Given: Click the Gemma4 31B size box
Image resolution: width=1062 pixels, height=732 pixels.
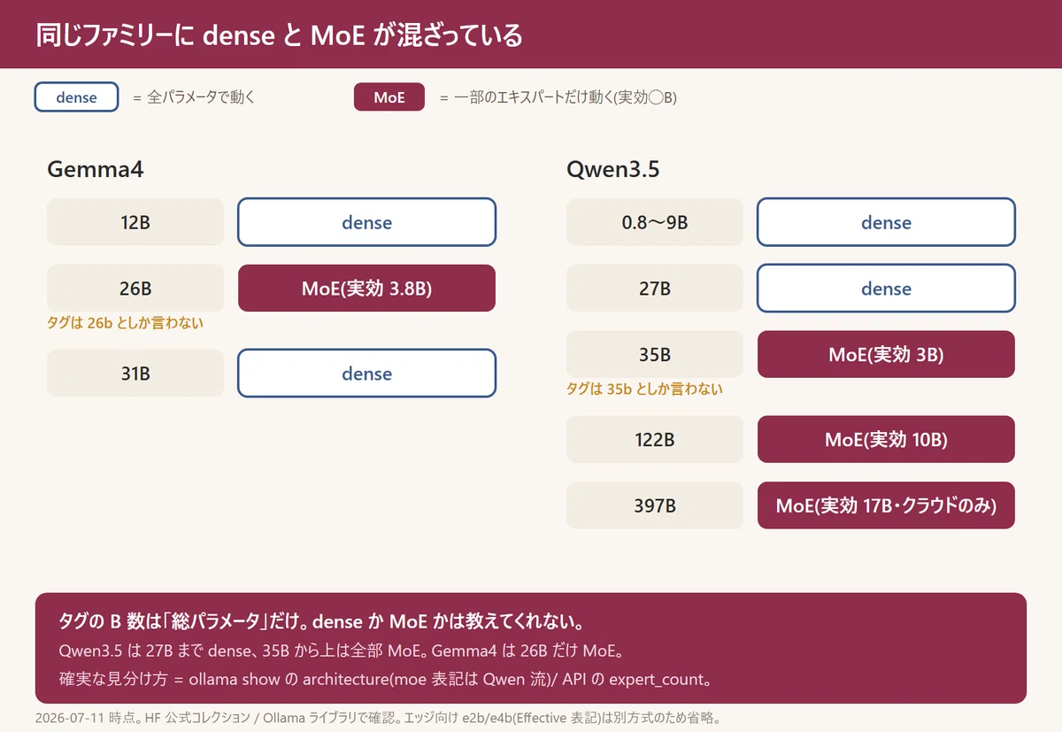Looking at the screenshot, I should tap(135, 374).
